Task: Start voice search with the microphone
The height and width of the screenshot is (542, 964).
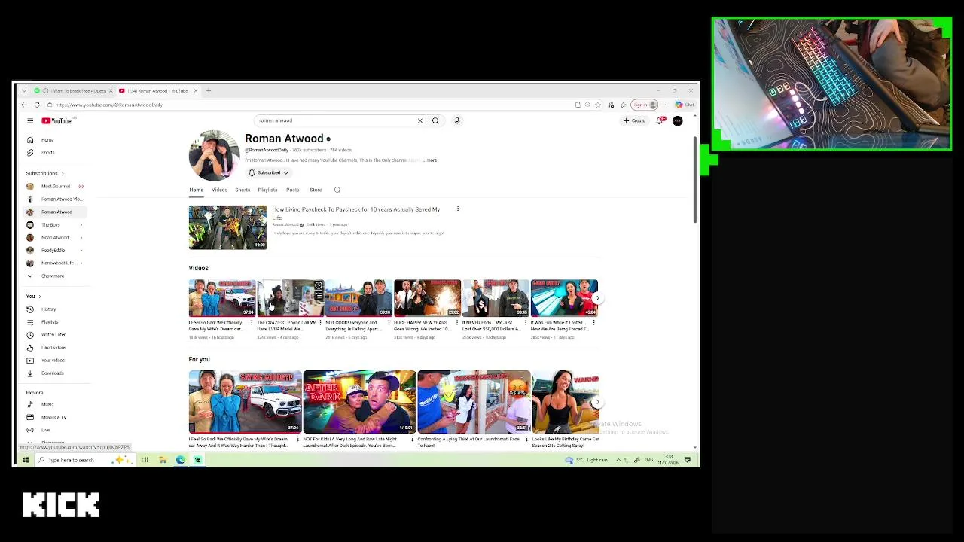Action: [x=456, y=120]
